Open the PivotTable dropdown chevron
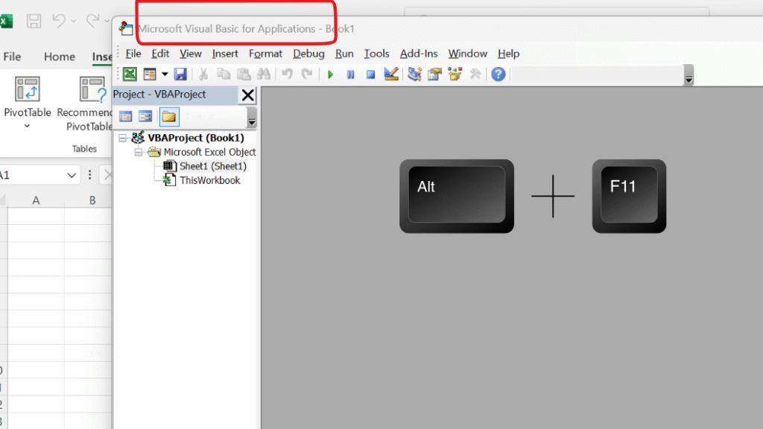 click(28, 126)
